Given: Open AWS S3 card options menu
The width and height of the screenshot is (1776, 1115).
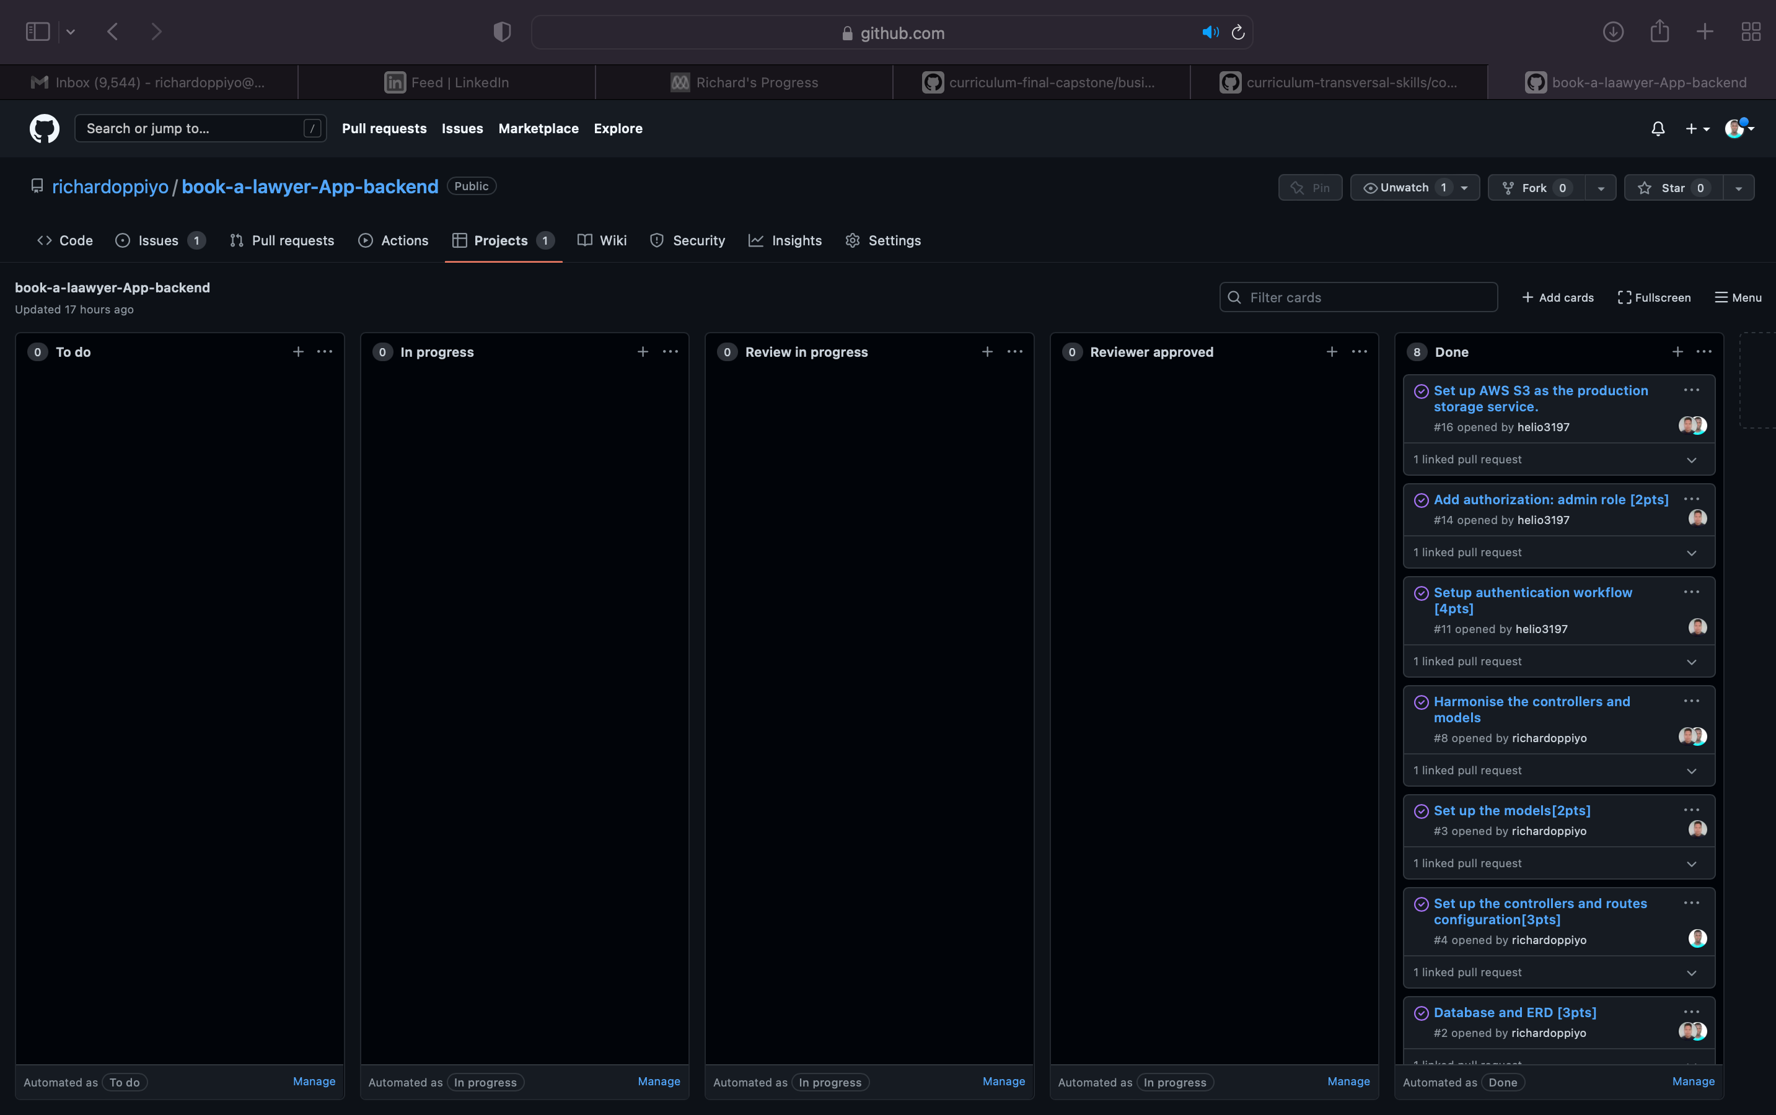Looking at the screenshot, I should pyautogui.click(x=1691, y=390).
